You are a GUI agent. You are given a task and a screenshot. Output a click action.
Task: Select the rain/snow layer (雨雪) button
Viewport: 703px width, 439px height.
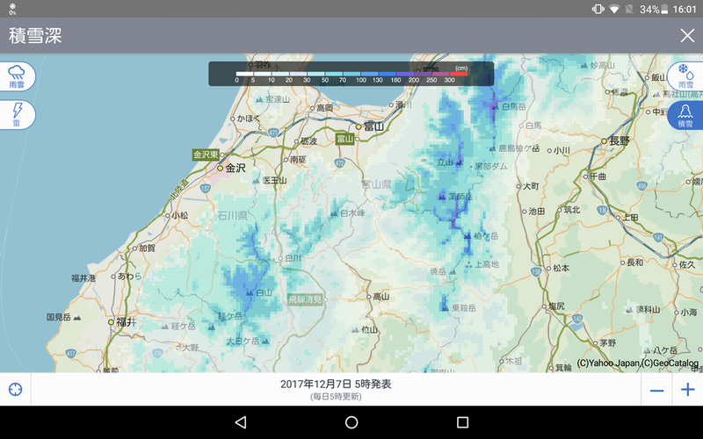click(685, 76)
